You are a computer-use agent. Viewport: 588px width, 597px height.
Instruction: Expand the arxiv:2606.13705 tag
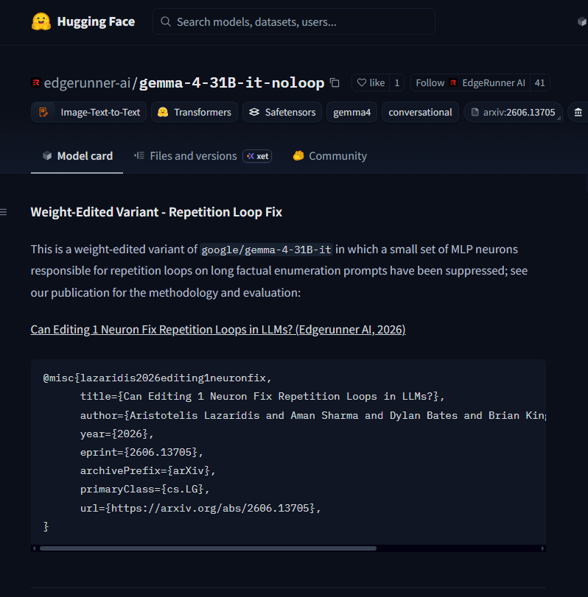513,113
